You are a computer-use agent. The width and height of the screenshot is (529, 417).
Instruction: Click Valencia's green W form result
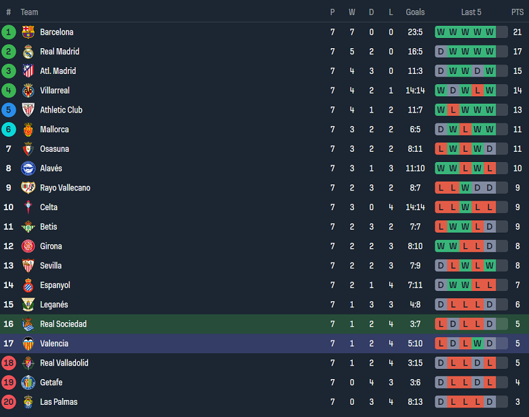[477, 344]
